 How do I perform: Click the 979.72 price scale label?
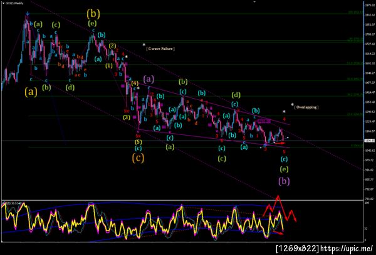coord(369,160)
